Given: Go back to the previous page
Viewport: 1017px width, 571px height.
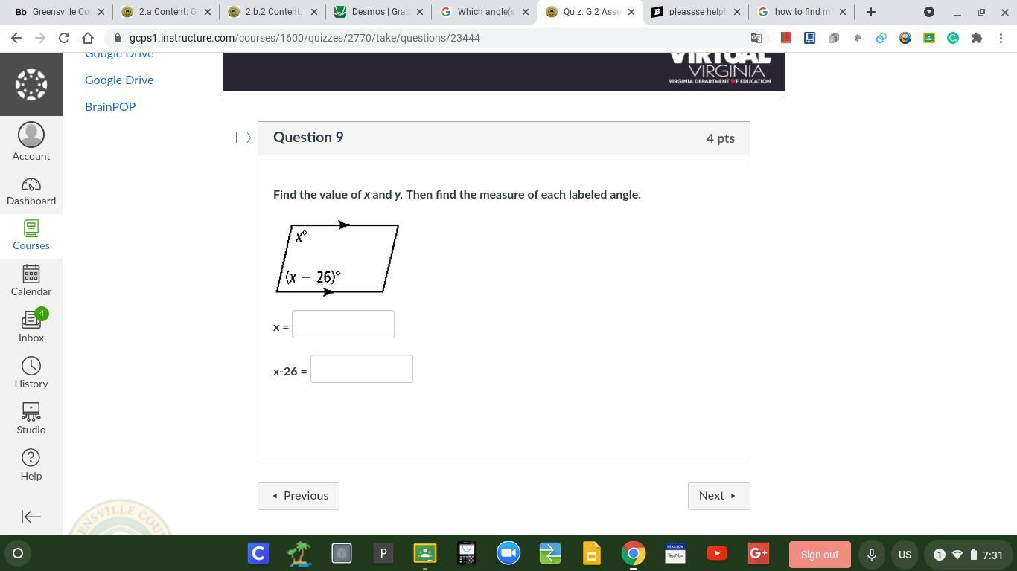Looking at the screenshot, I should (16, 38).
